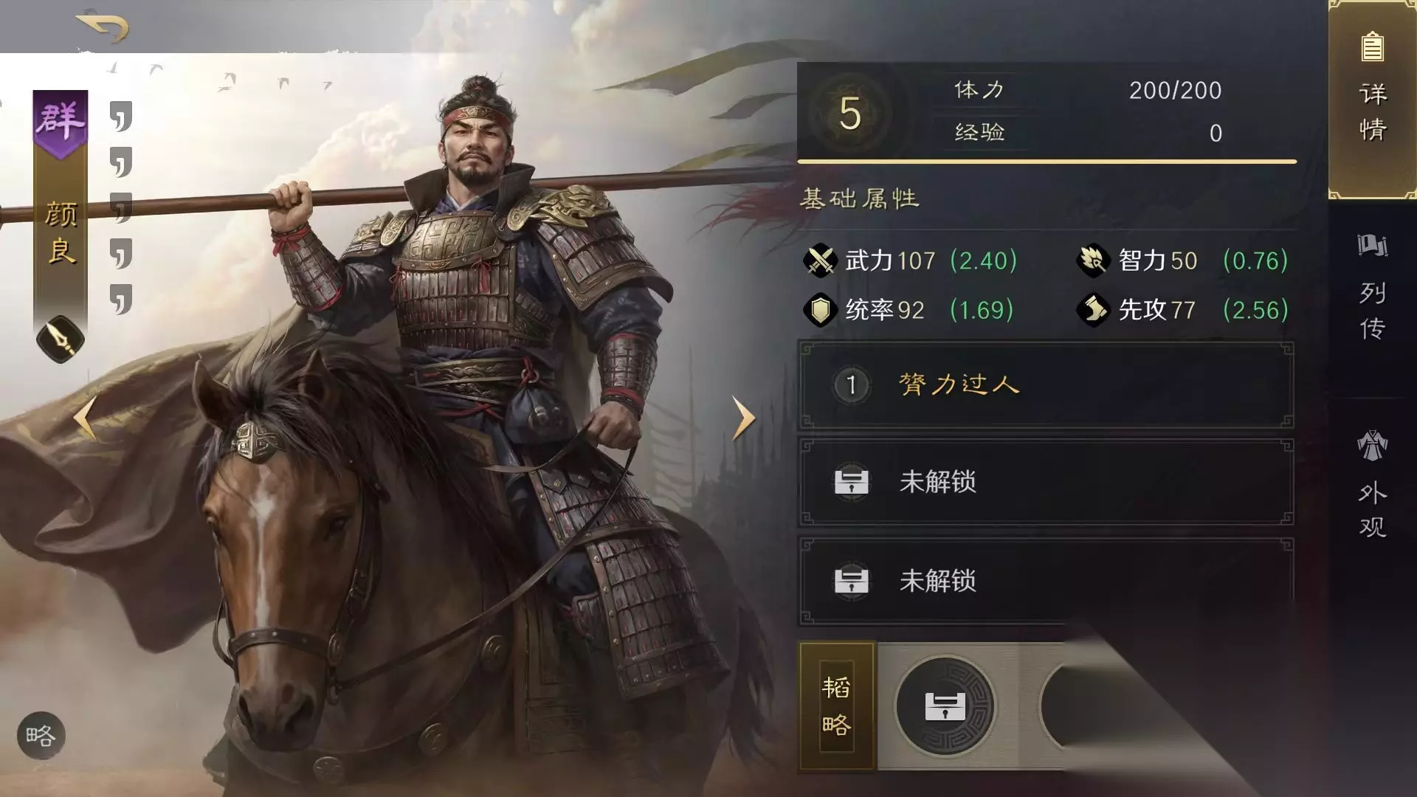Show next hero with right arrow
This screenshot has height=797, width=1417.
click(743, 418)
